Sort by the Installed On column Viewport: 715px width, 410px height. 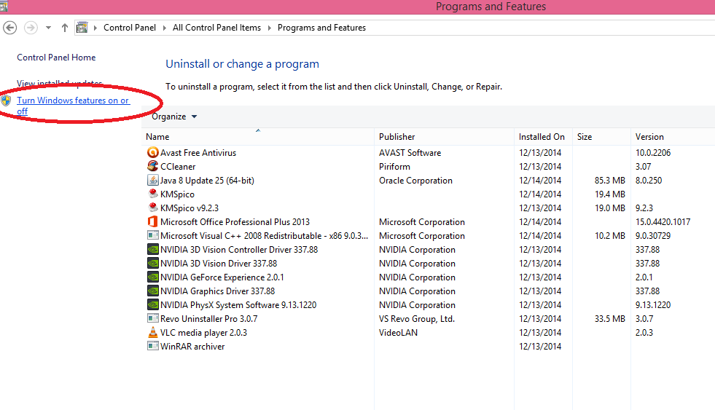click(x=543, y=137)
